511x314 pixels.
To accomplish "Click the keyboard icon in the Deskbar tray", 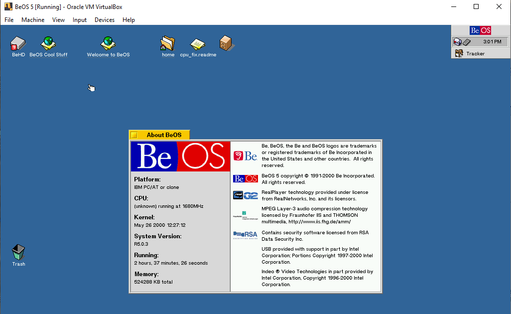I will (467, 42).
